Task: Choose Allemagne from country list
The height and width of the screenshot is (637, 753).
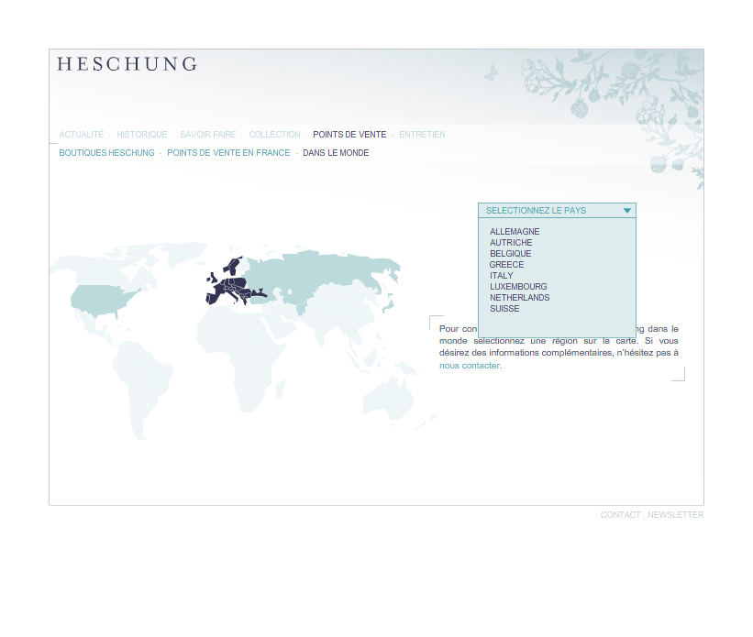Action: (515, 231)
